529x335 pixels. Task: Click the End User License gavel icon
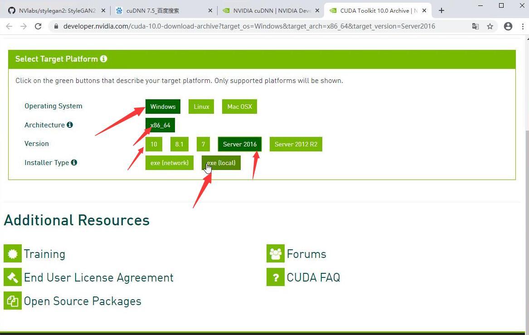(13, 277)
